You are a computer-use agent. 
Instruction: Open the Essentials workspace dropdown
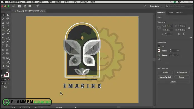(156, 6)
